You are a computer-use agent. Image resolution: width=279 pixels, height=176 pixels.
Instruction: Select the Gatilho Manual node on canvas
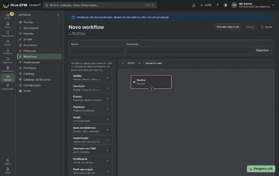pyautogui.click(x=151, y=82)
